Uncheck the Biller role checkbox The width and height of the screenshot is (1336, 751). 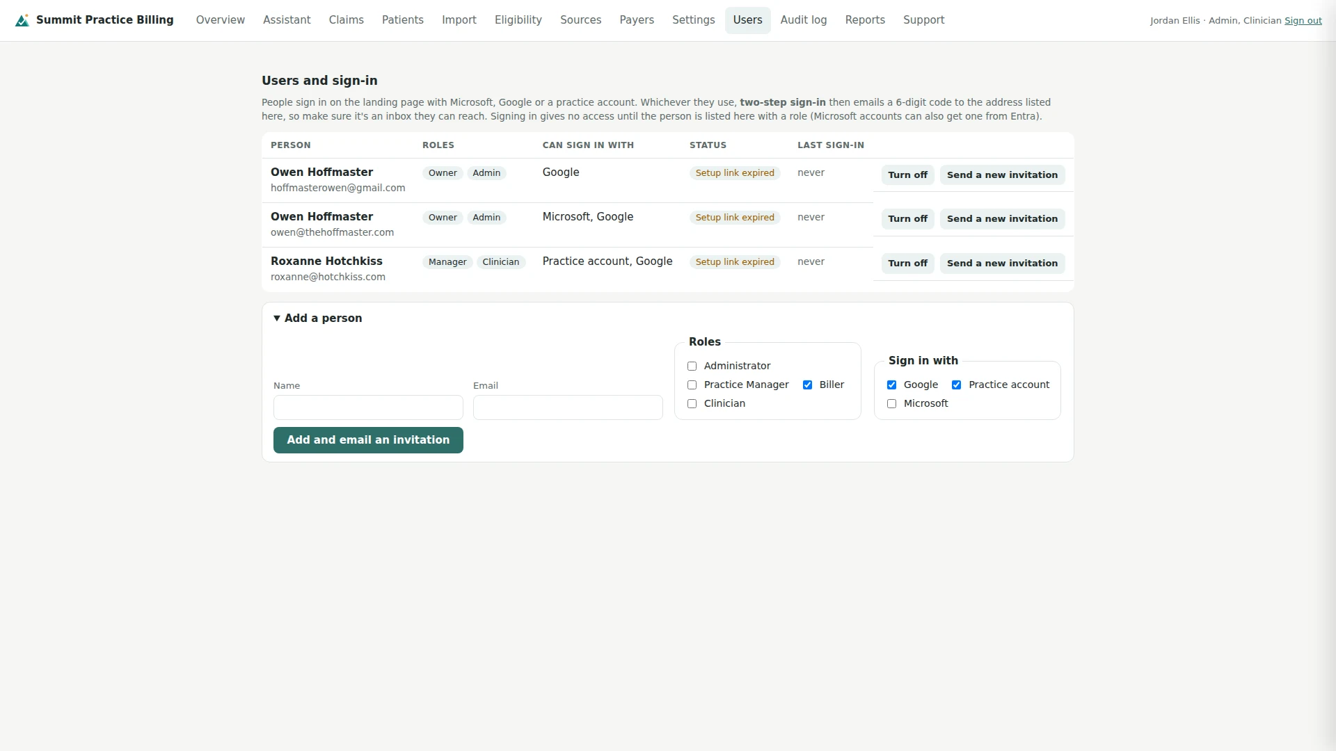(x=807, y=385)
